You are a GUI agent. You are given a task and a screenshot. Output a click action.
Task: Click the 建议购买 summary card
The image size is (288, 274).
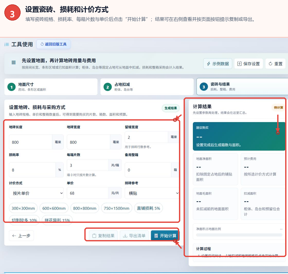point(239,136)
